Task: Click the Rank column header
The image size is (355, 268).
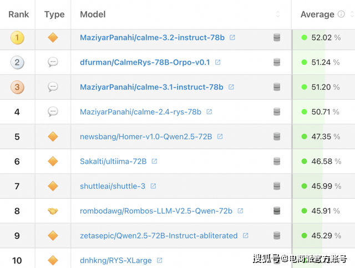Action: 18,14
